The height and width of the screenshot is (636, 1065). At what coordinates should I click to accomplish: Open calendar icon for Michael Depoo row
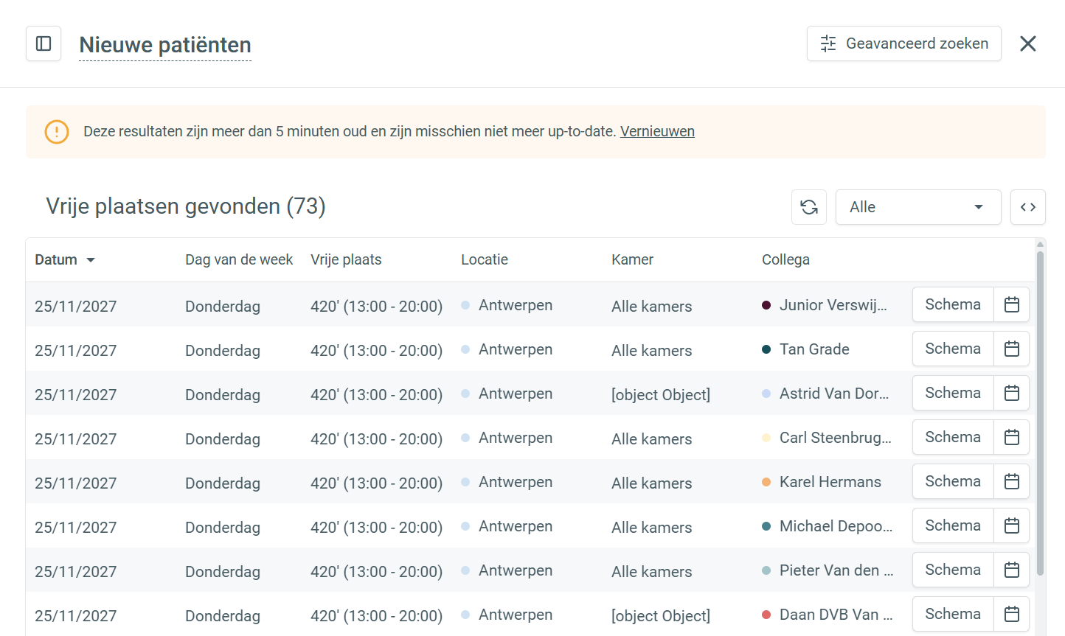pyautogui.click(x=1012, y=525)
